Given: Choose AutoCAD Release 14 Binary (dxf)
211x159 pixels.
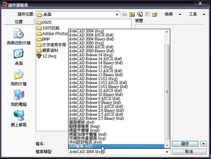Looking at the screenshot, I should click(116, 63).
